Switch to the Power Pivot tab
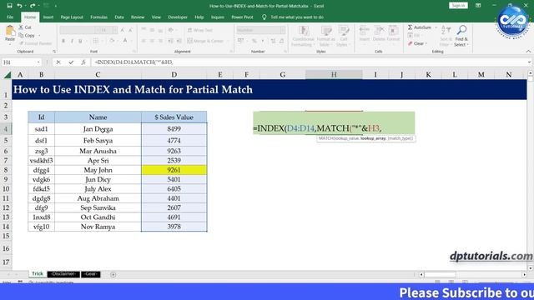The image size is (534, 300). point(242,17)
